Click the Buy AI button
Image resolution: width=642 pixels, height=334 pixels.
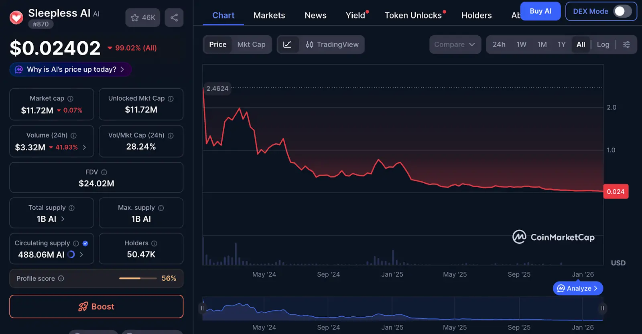tap(540, 11)
